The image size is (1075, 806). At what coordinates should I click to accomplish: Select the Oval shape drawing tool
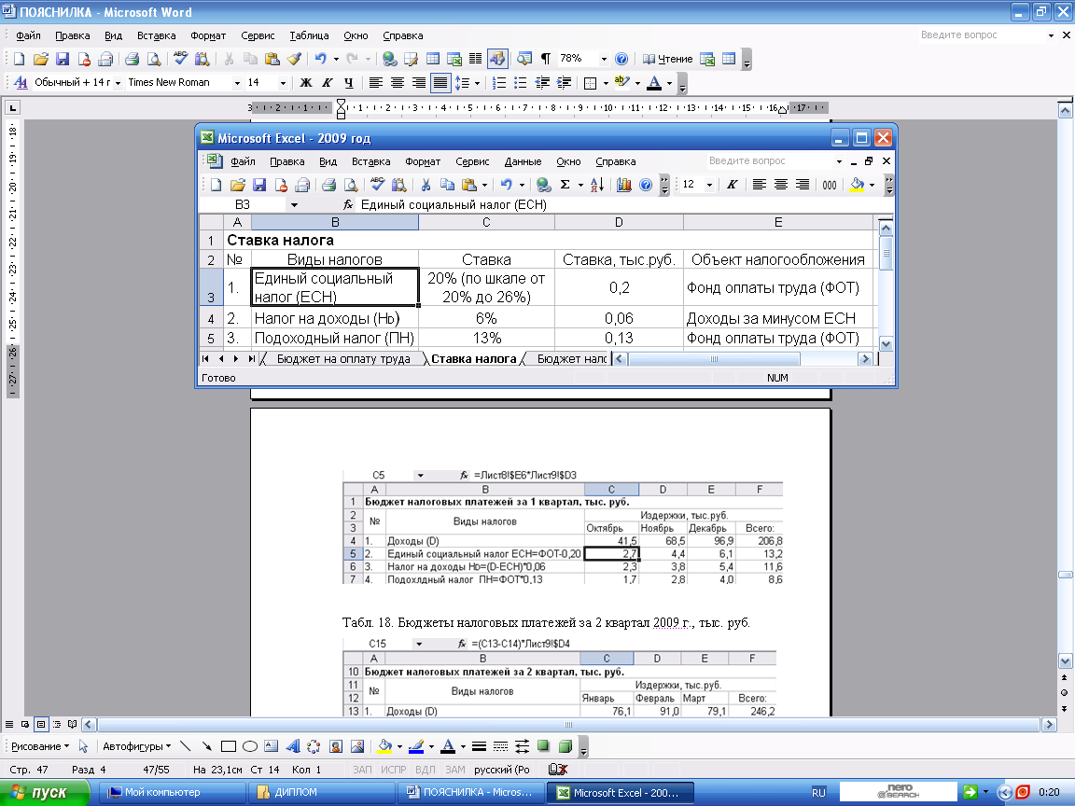click(250, 746)
